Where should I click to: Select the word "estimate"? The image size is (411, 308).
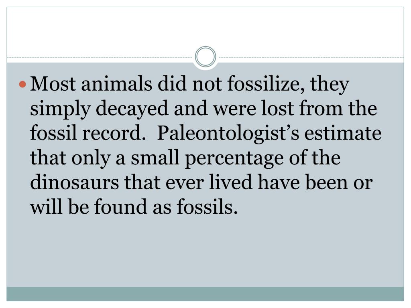(x=343, y=134)
